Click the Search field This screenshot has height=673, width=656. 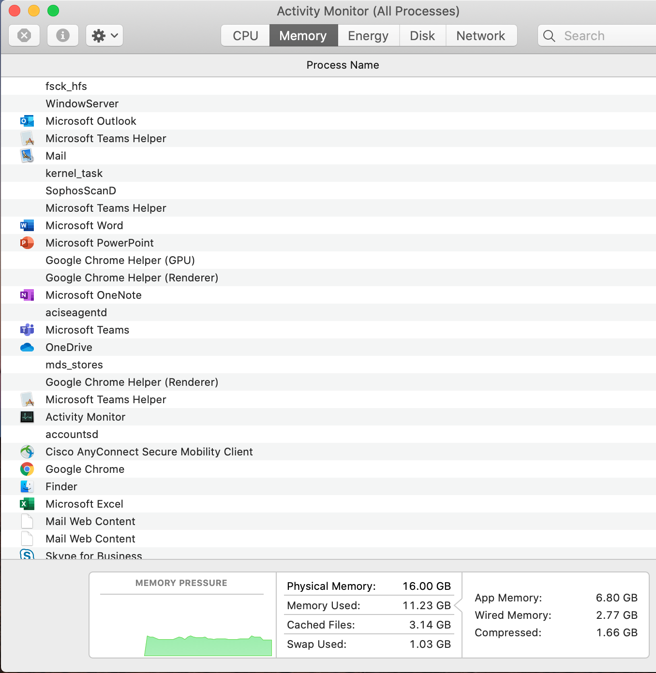[x=597, y=36]
